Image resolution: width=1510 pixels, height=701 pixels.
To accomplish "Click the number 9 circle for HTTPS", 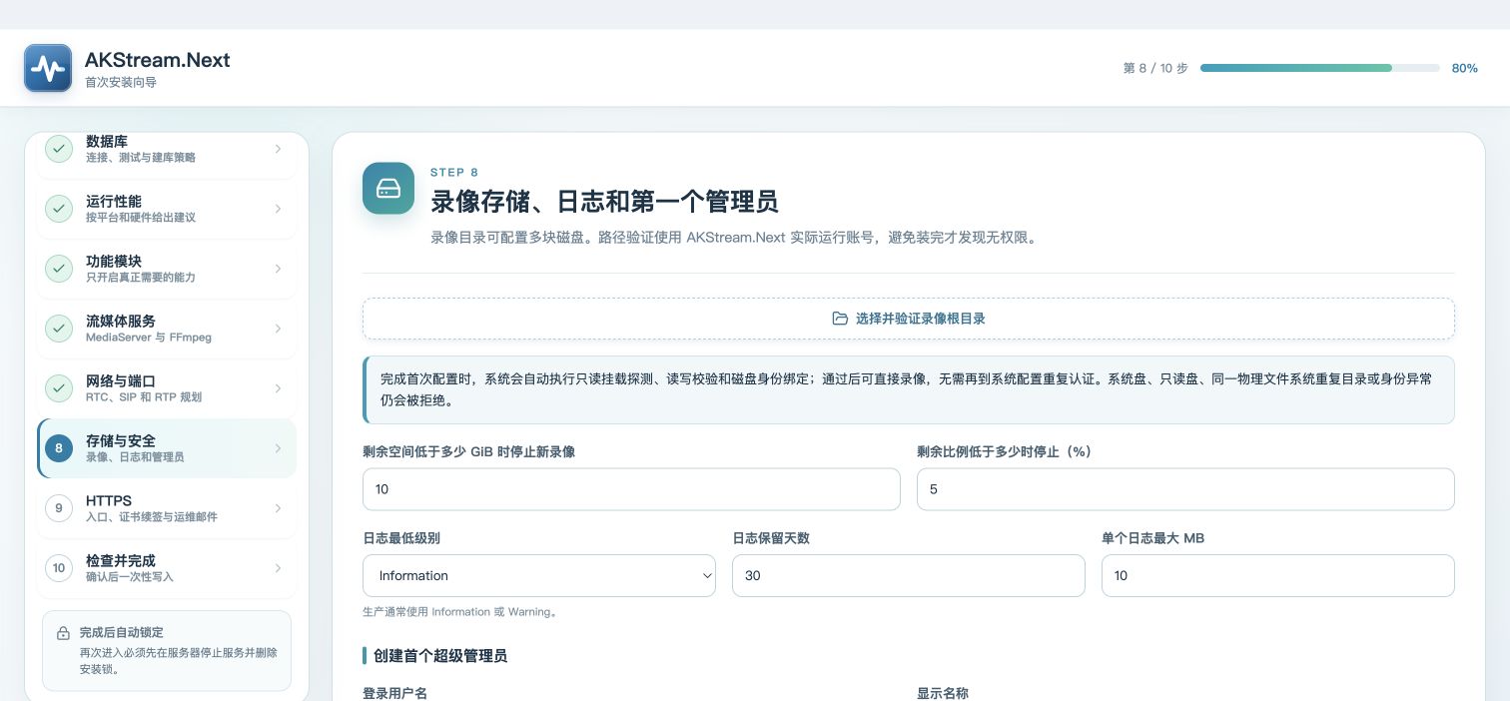I will [x=59, y=508].
